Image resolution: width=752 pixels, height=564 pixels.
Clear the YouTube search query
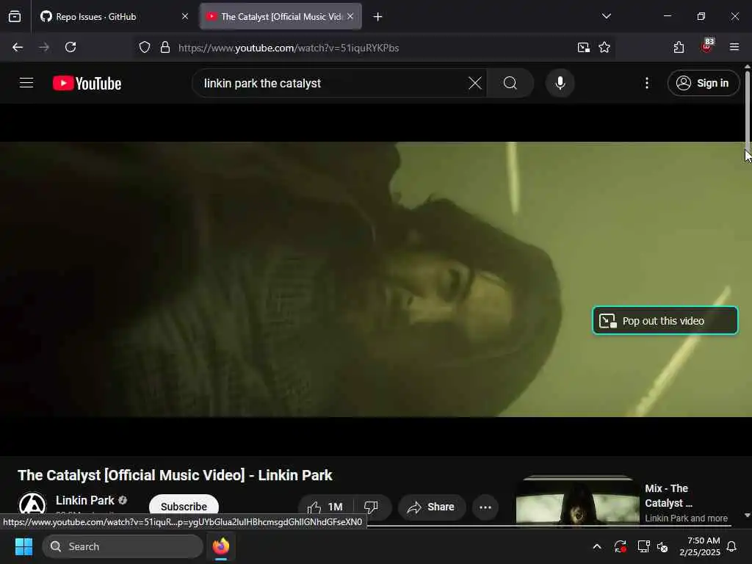(x=475, y=84)
